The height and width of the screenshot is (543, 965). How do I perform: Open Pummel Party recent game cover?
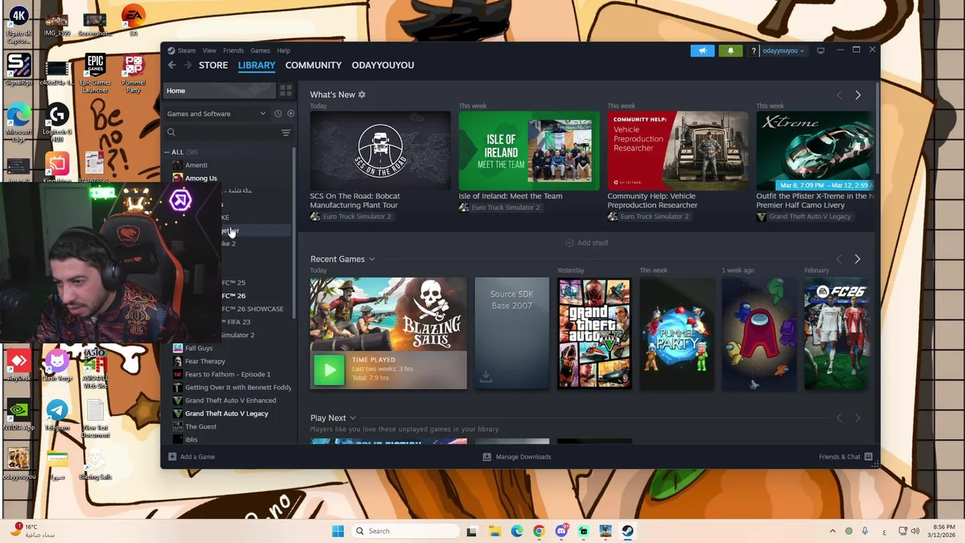676,333
